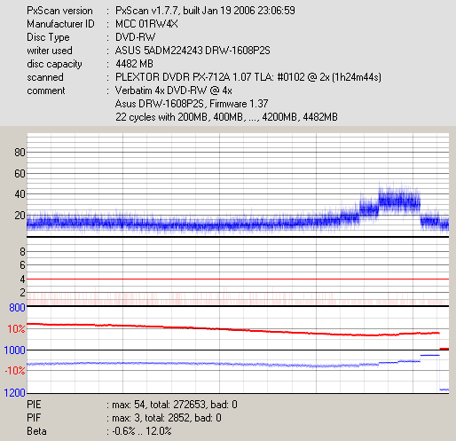
Task: Click the PIE max 54 statistics line
Action: [132, 405]
